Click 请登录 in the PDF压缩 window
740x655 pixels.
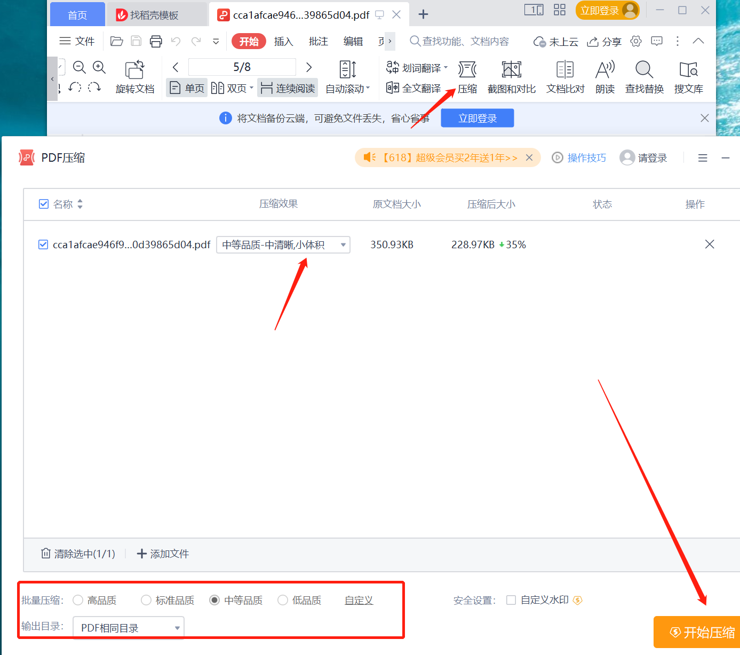(643, 157)
